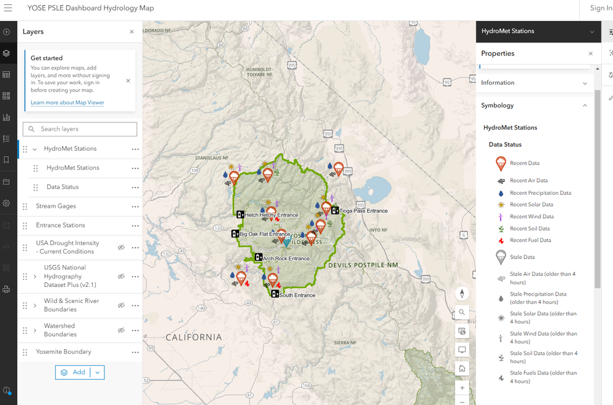The width and height of the screenshot is (613, 405).
Task: Click the Add layer button
Action: pos(73,372)
